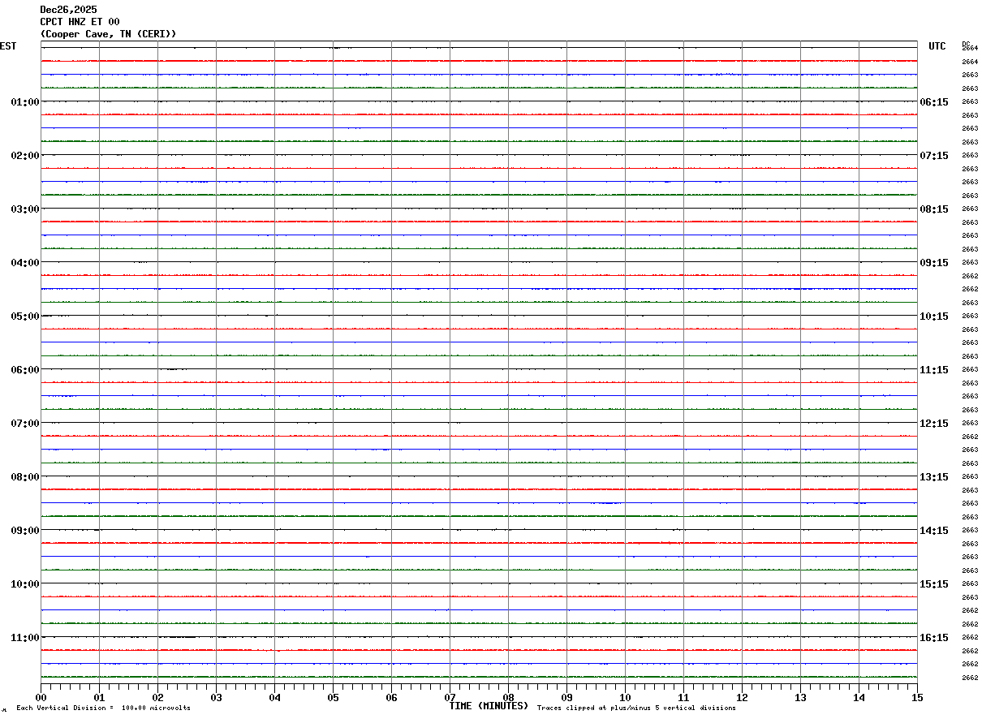Click the '13:15' UTC time label
Screen dimensions: 982x719
pos(934,477)
